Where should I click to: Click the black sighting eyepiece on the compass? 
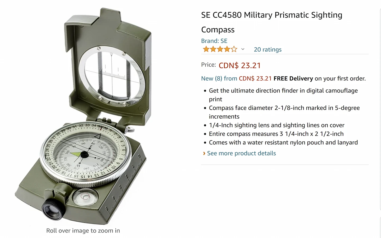pos(53,209)
